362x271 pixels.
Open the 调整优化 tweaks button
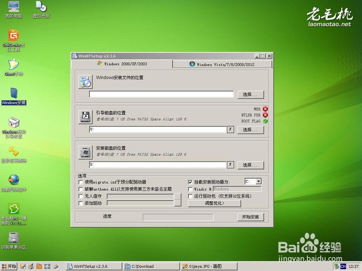tap(214, 203)
